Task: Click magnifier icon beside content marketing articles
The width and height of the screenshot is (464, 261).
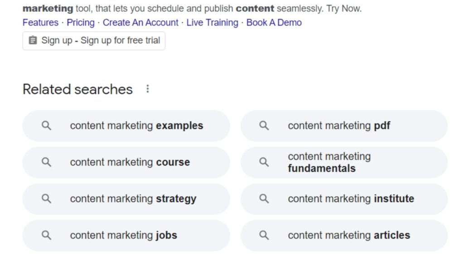Action: pos(264,235)
